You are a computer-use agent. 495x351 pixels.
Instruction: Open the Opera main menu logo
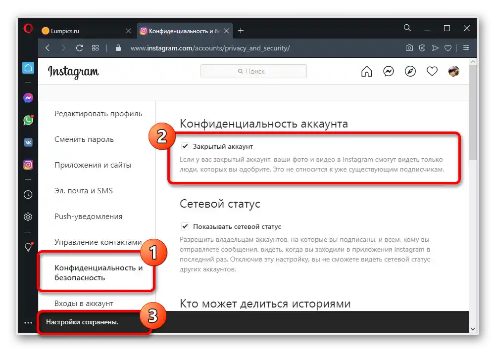28,28
